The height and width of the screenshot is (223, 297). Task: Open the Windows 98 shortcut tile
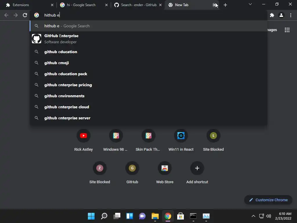[x=116, y=140]
